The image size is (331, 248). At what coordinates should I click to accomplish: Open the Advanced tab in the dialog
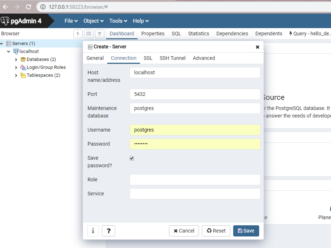pyautogui.click(x=204, y=58)
